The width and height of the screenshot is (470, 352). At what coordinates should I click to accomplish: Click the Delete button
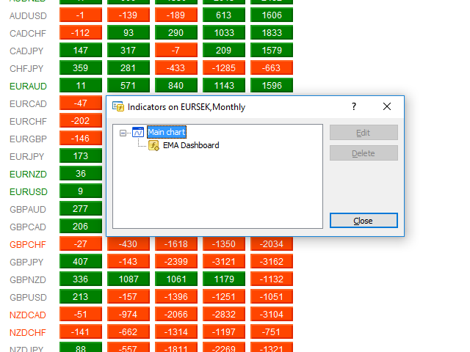tap(364, 153)
